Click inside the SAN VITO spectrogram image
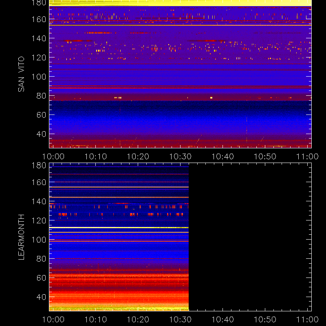The width and height of the screenshot is (326, 326). (x=180, y=74)
